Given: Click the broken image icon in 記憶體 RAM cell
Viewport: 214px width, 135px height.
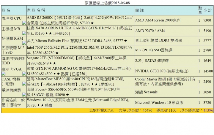Looking at the screenshot, I should [x=24, y=43].
